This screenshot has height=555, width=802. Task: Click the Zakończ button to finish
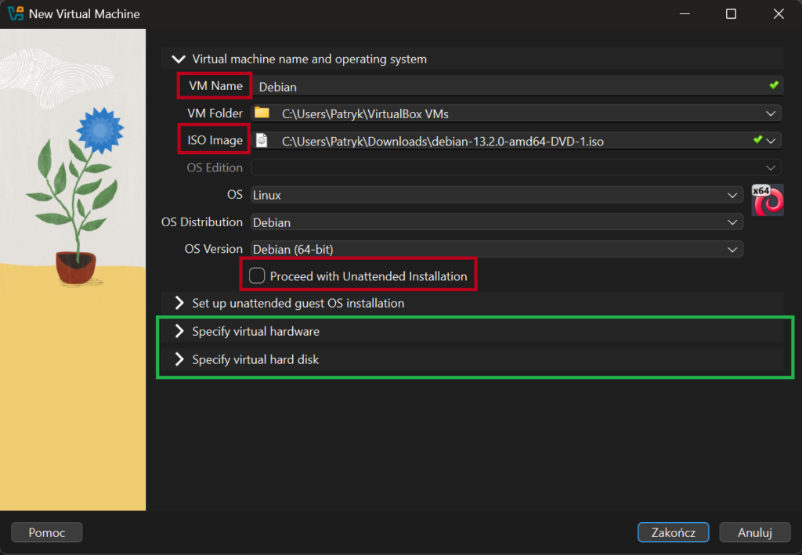[x=673, y=532]
